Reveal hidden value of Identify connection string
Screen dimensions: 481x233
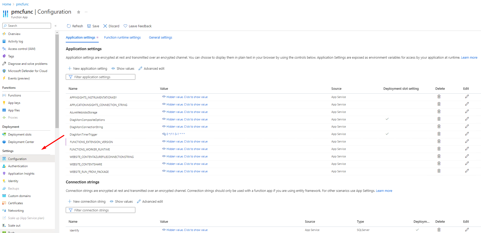(x=185, y=230)
